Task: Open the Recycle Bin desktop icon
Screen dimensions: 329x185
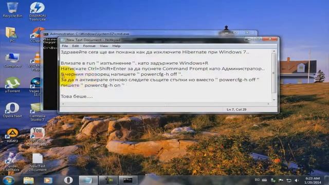Action: click(x=12, y=10)
